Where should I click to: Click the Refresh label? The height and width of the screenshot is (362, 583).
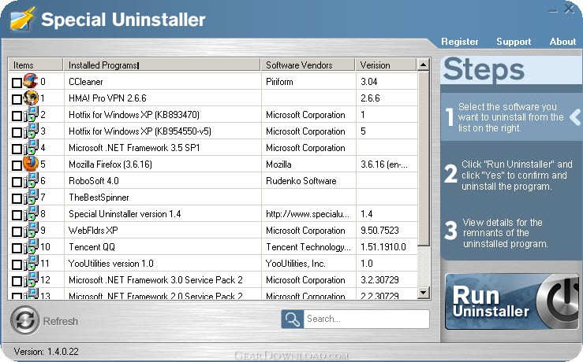point(61,321)
